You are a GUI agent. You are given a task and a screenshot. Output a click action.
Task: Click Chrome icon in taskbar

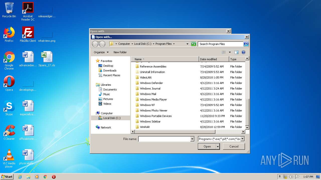coord(45,177)
